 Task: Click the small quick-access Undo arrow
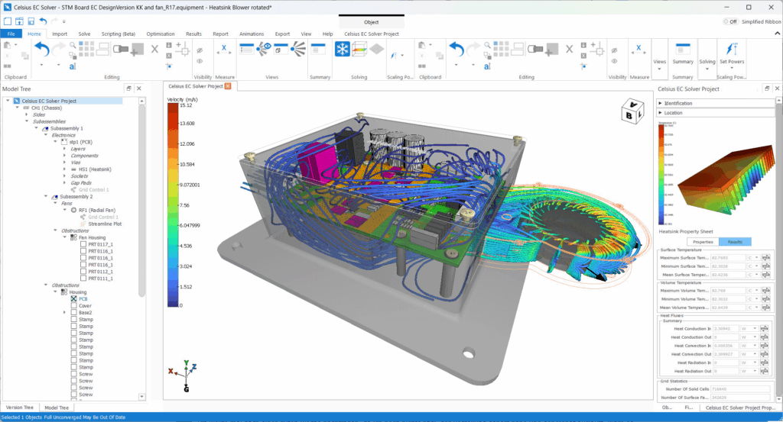(43, 21)
